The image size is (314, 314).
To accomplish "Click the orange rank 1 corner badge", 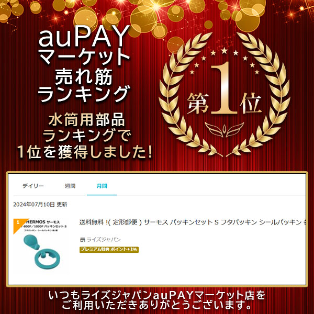I will 18,225.
